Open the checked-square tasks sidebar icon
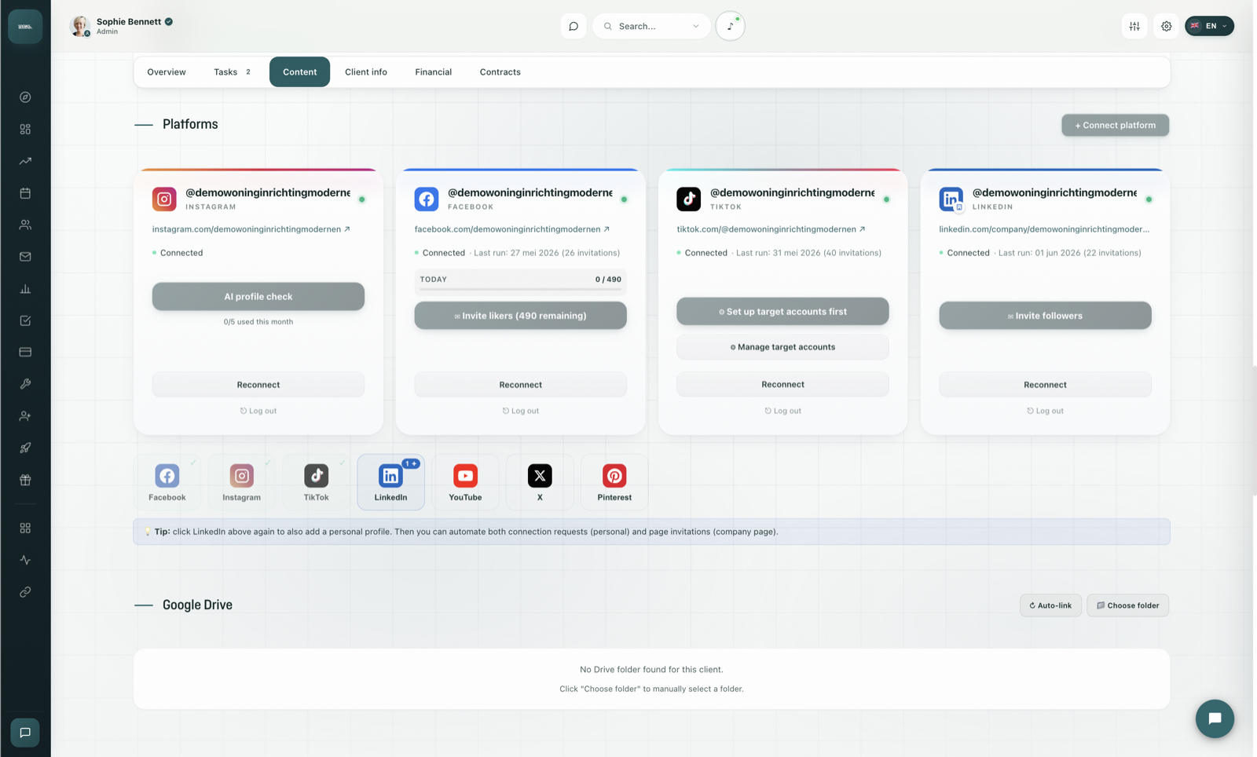This screenshot has height=757, width=1257. click(x=25, y=320)
